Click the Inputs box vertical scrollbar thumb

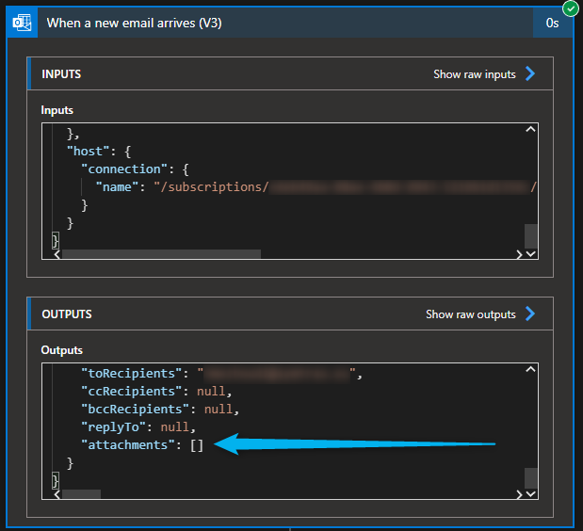click(531, 236)
